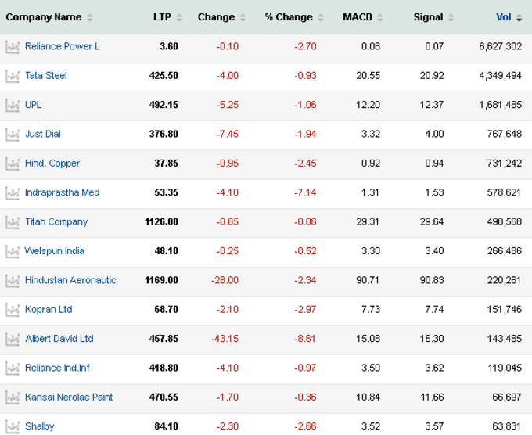Open chart icon next to Tata Steel
532x435 pixels.
(13, 76)
